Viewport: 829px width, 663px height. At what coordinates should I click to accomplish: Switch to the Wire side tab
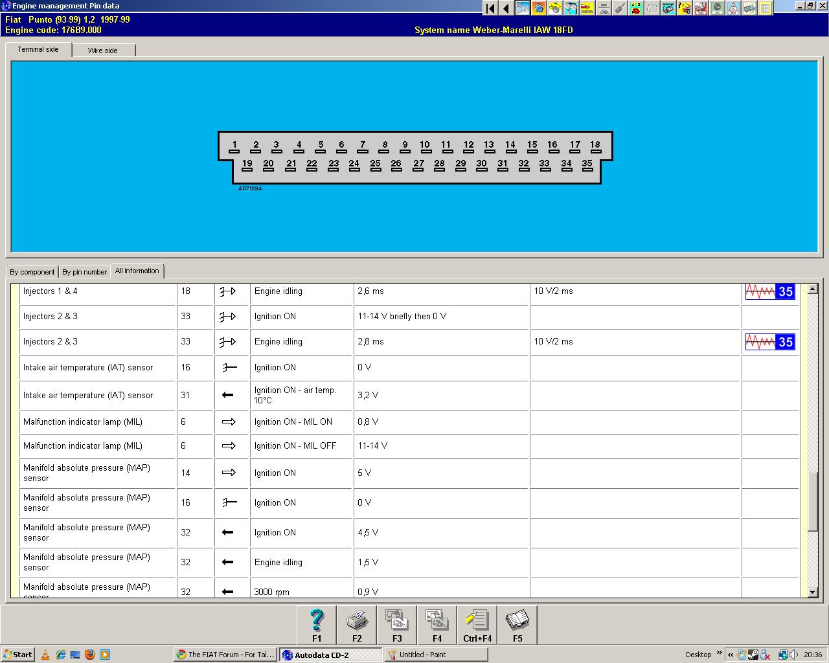tap(103, 51)
